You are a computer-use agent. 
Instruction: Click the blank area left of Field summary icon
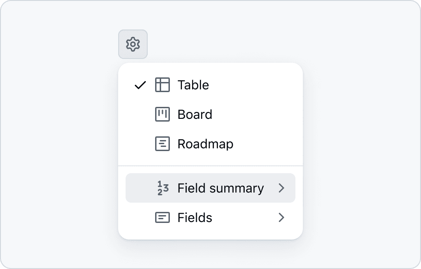[140, 188]
